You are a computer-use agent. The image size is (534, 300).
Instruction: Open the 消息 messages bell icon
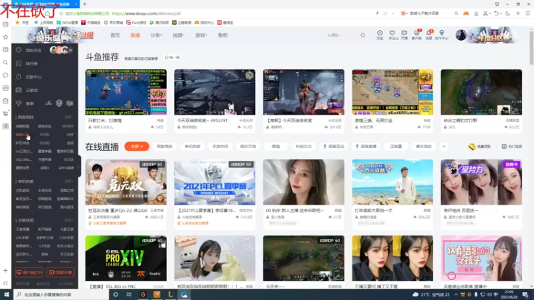pos(429,35)
